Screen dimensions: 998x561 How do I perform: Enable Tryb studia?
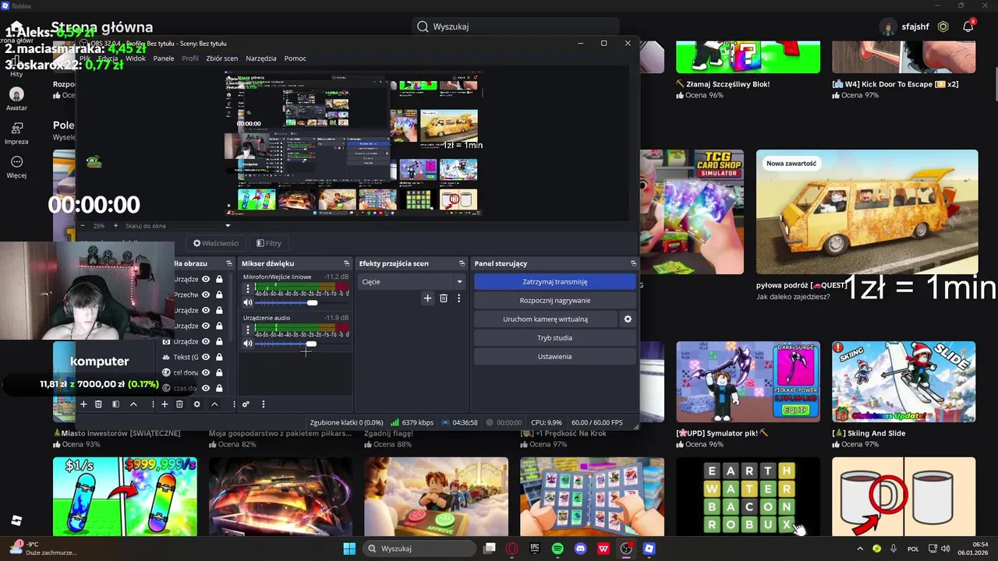click(555, 337)
